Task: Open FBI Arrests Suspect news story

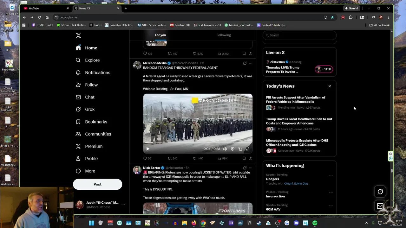Action: tap(299, 103)
